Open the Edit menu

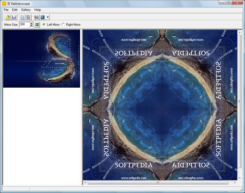(15, 10)
